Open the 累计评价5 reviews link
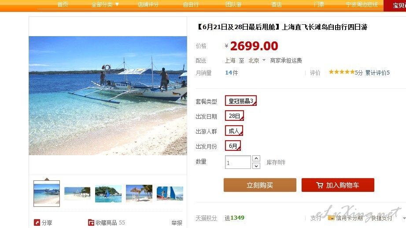This screenshot has height=228, width=406. pos(377,73)
